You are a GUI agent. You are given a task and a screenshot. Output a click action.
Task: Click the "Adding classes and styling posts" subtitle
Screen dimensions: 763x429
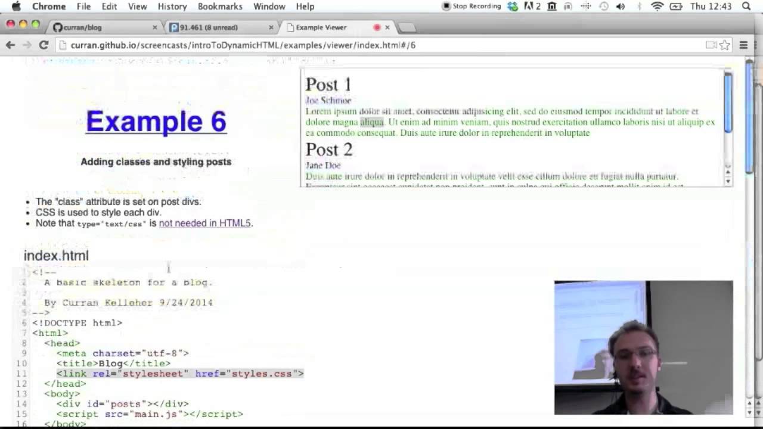156,161
